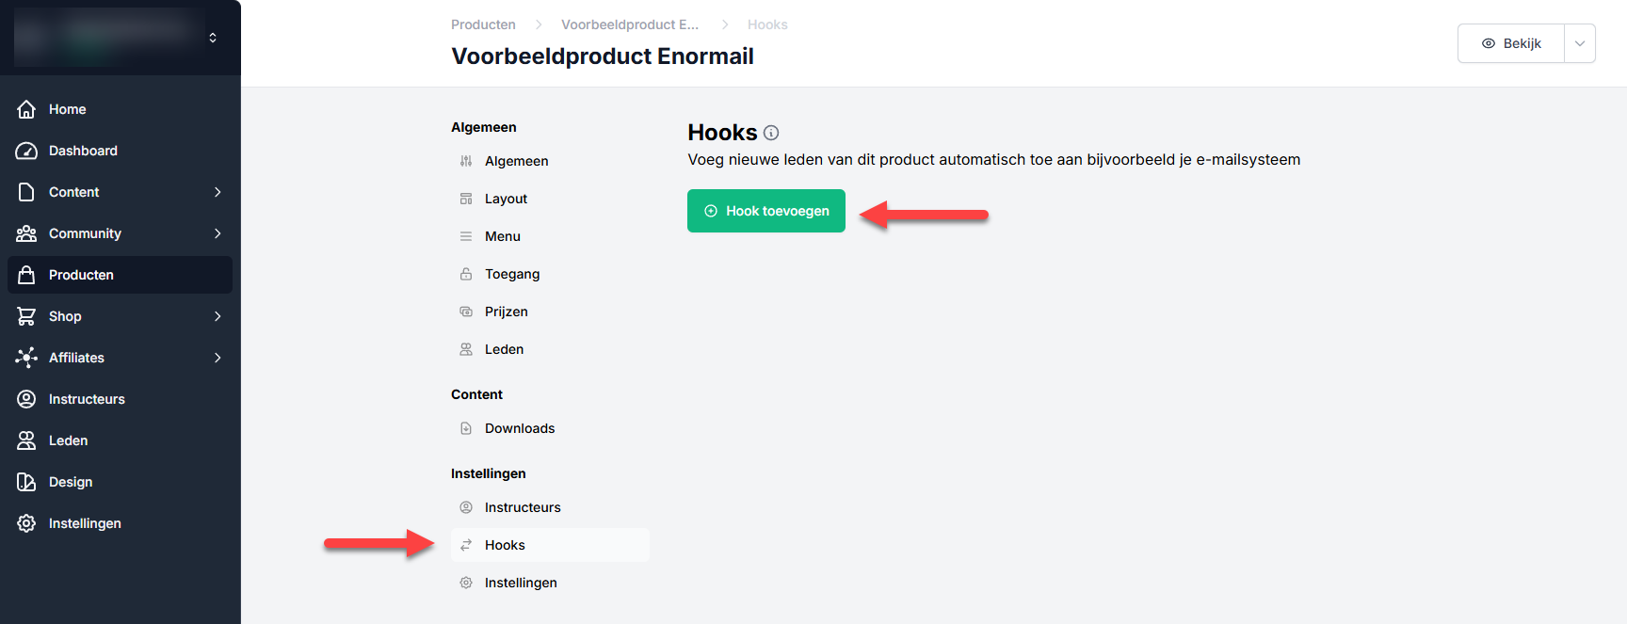The width and height of the screenshot is (1627, 624).
Task: Click the Shop cart icon
Action: click(x=26, y=316)
